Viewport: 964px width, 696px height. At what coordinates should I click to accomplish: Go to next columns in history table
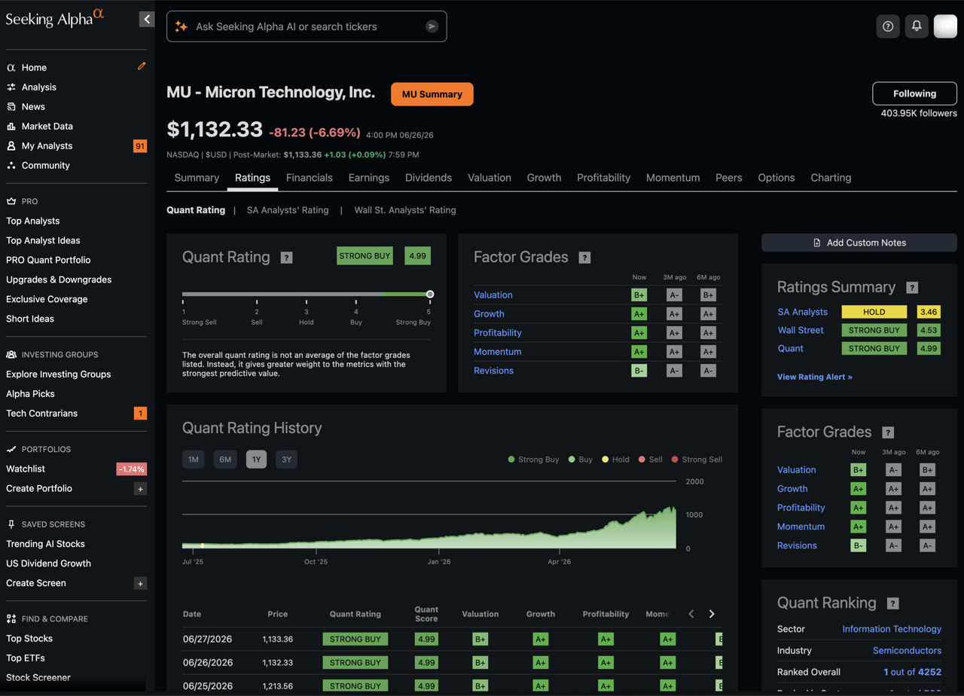point(712,614)
